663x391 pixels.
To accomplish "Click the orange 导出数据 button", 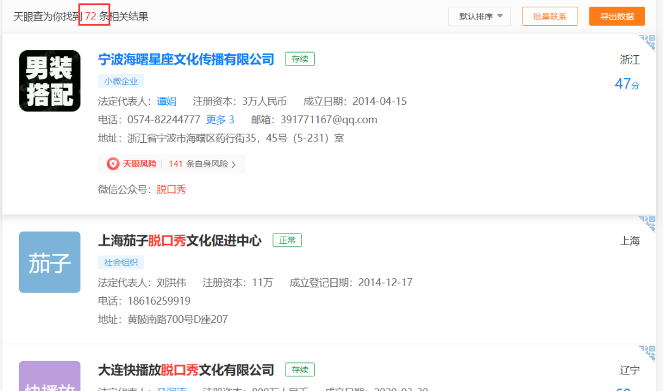I will point(616,17).
